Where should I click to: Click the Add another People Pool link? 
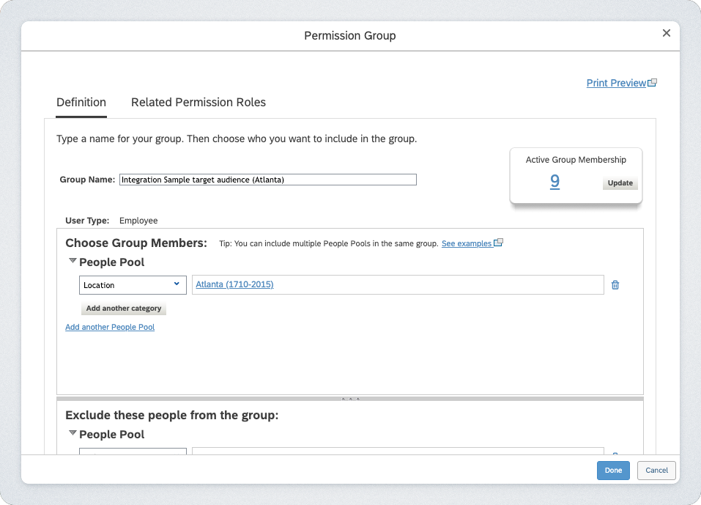point(110,327)
